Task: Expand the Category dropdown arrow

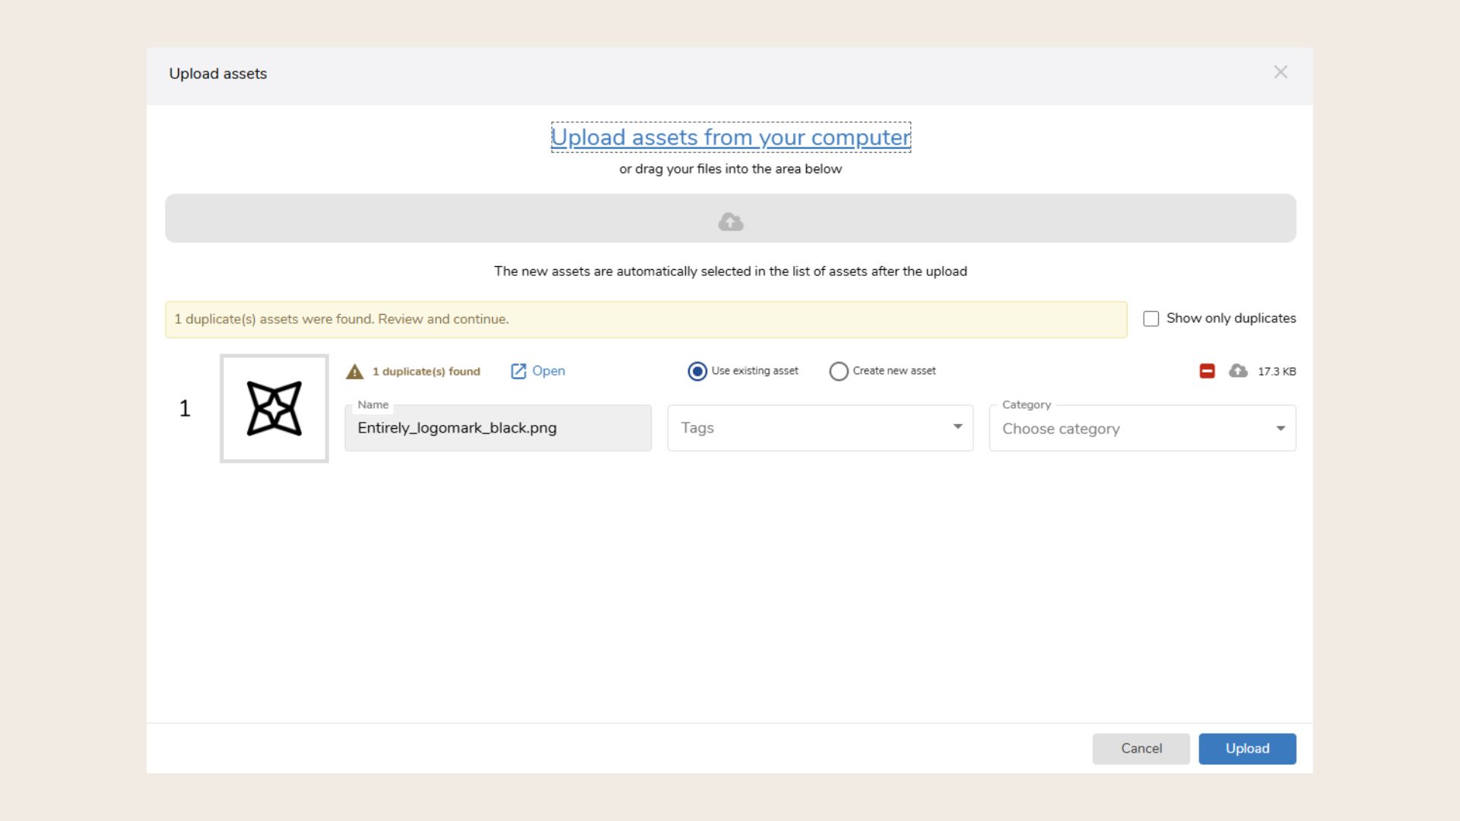Action: pyautogui.click(x=1280, y=428)
